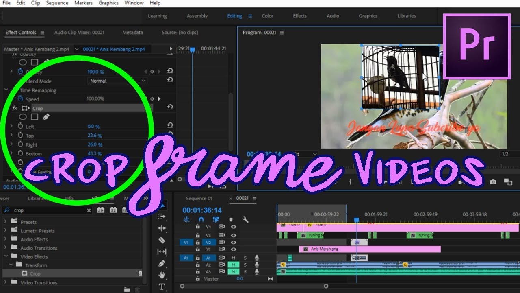Toggle snap in the timeline
The width and height of the screenshot is (520, 293).
(x=201, y=220)
